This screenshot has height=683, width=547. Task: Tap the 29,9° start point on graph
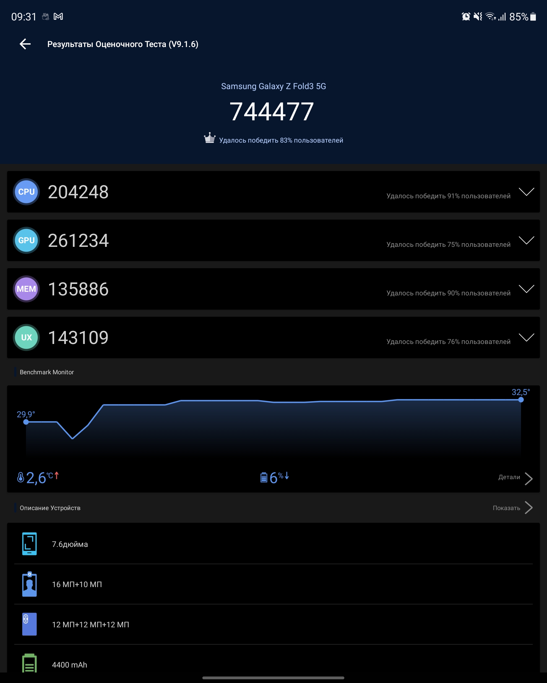coord(26,422)
